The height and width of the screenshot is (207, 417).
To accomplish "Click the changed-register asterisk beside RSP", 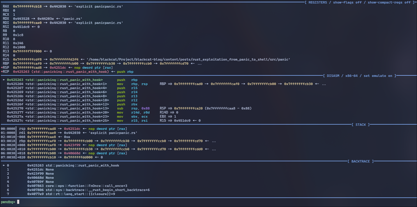I will (2, 68).
